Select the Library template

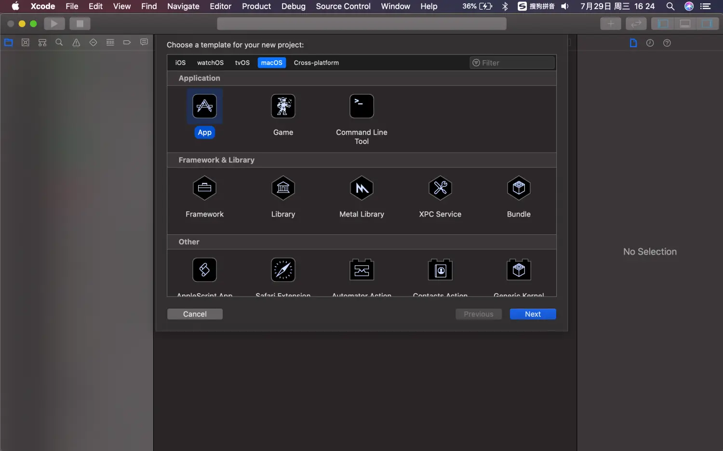[x=283, y=188]
